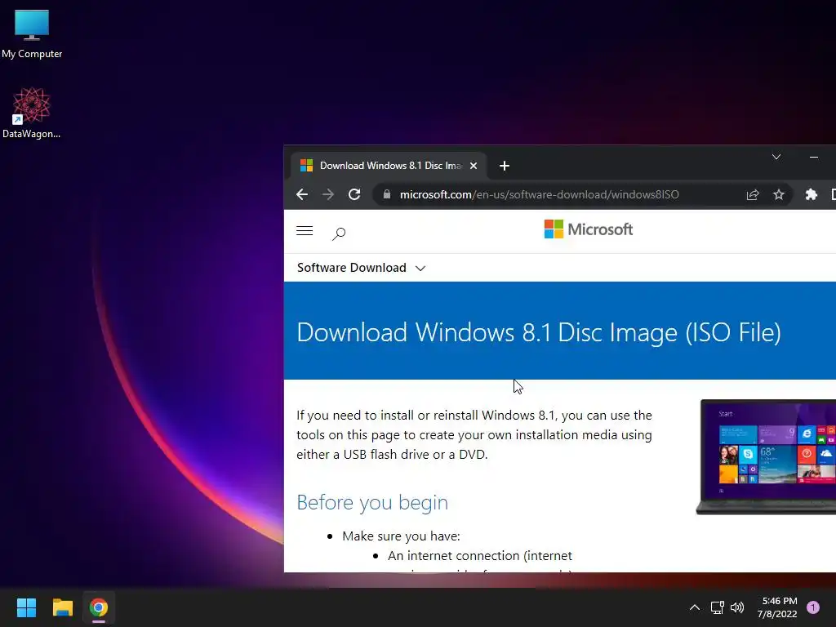Open the clock showing 5:46 PM

(x=777, y=607)
